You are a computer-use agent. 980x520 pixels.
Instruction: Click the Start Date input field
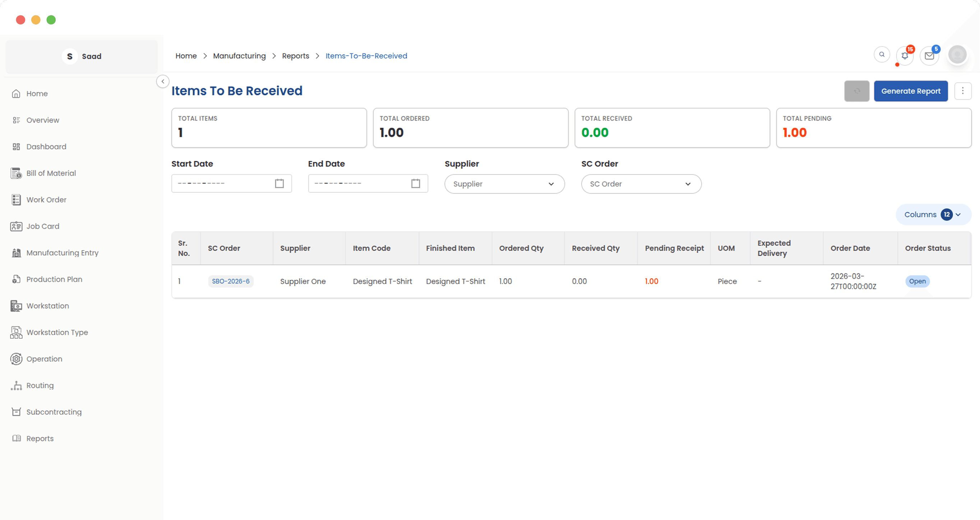pyautogui.click(x=223, y=184)
